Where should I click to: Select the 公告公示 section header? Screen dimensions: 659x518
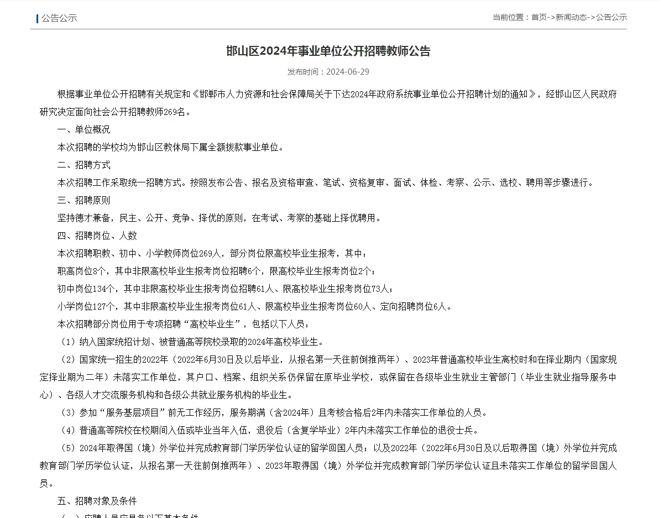pyautogui.click(x=59, y=18)
